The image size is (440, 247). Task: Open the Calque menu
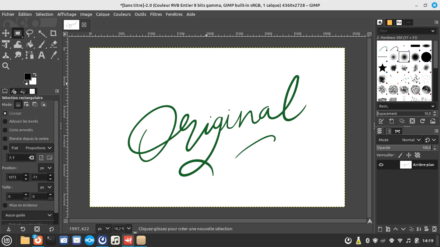click(x=103, y=14)
